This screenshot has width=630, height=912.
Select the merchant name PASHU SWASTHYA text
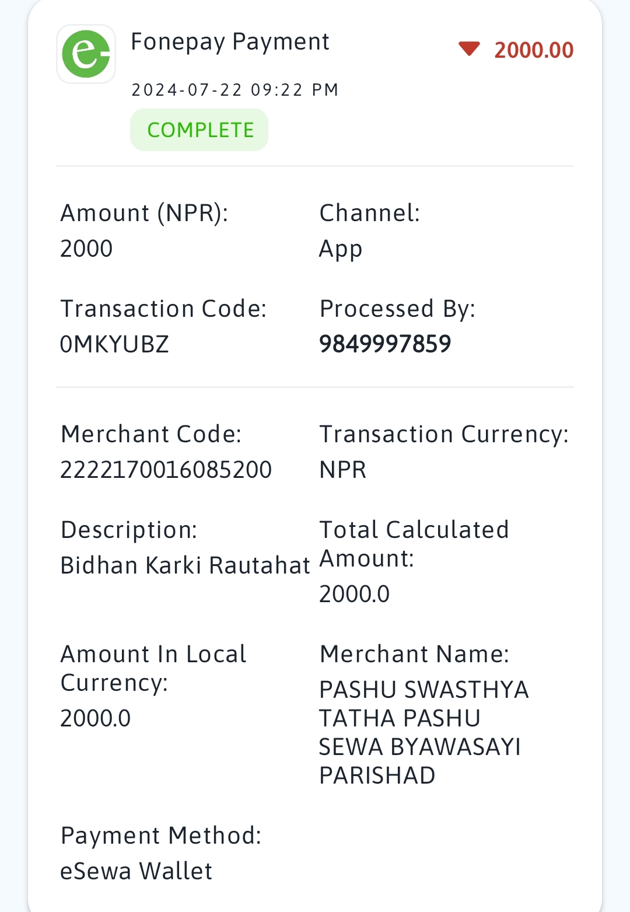point(423,732)
